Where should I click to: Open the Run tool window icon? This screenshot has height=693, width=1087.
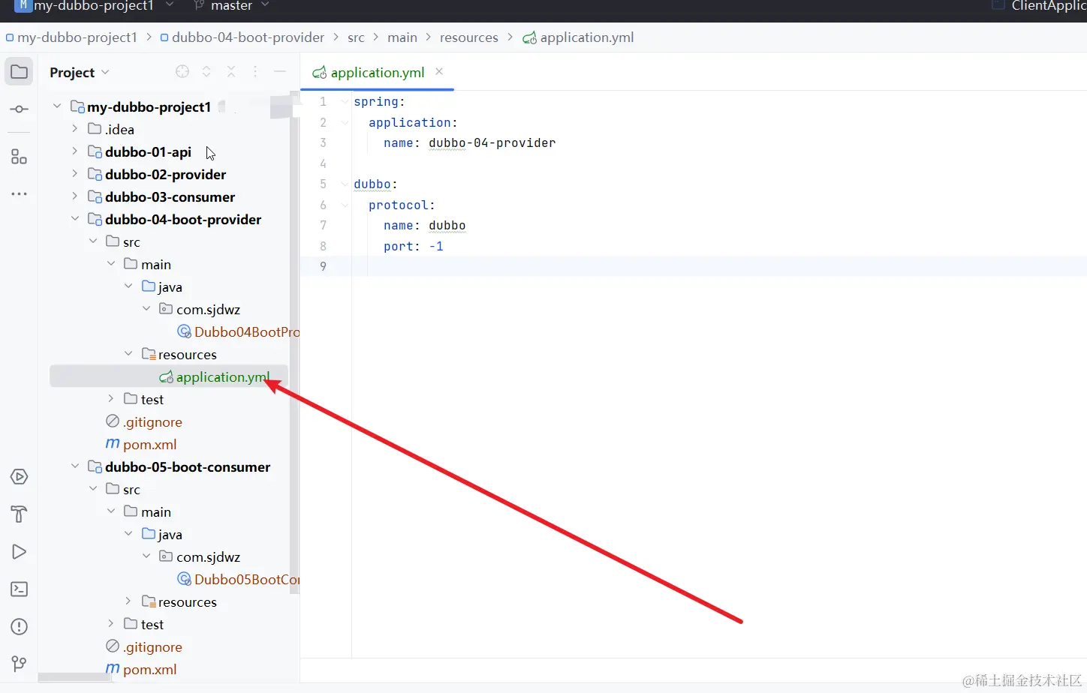[x=19, y=552]
